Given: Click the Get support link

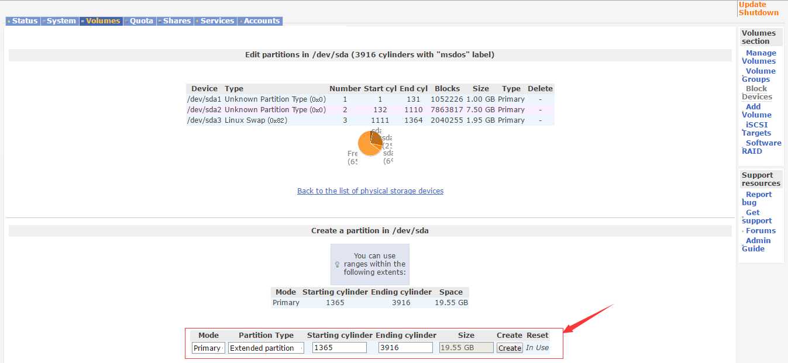Looking at the screenshot, I should point(757,217).
